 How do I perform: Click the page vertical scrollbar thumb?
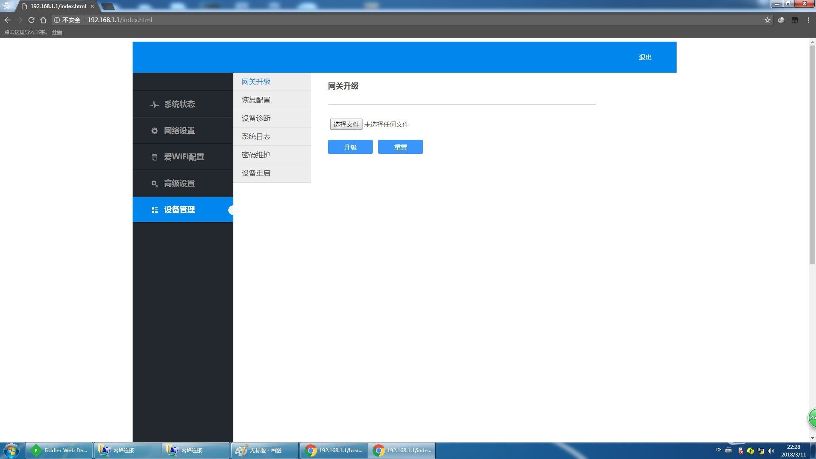[812, 155]
